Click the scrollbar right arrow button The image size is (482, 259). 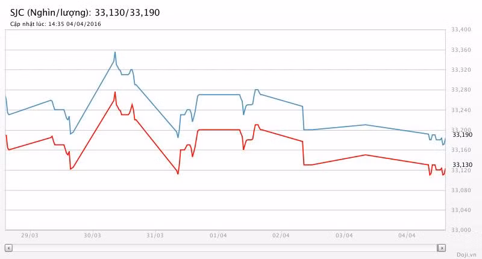442,248
